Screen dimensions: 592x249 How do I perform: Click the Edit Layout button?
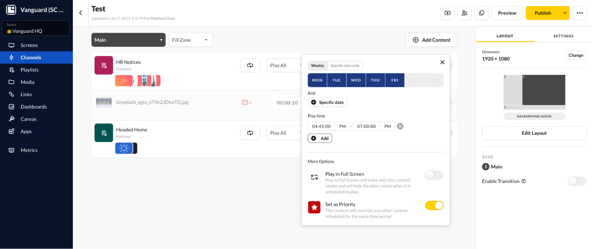pyautogui.click(x=534, y=133)
